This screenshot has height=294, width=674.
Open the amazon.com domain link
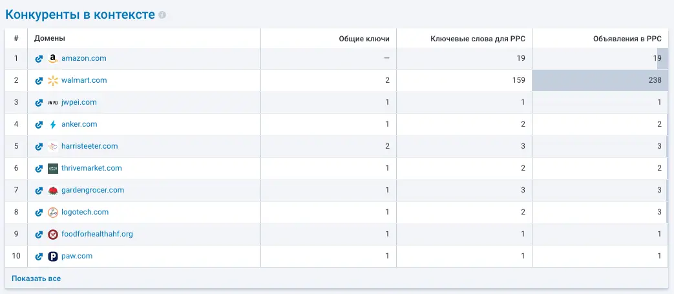coord(83,59)
